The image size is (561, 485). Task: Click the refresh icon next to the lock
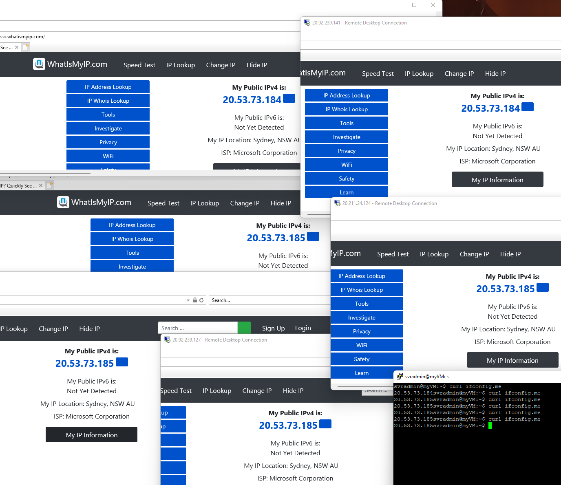201,300
